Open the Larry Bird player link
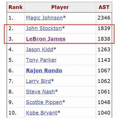This screenshot has height=118, width=125. point(39,81)
